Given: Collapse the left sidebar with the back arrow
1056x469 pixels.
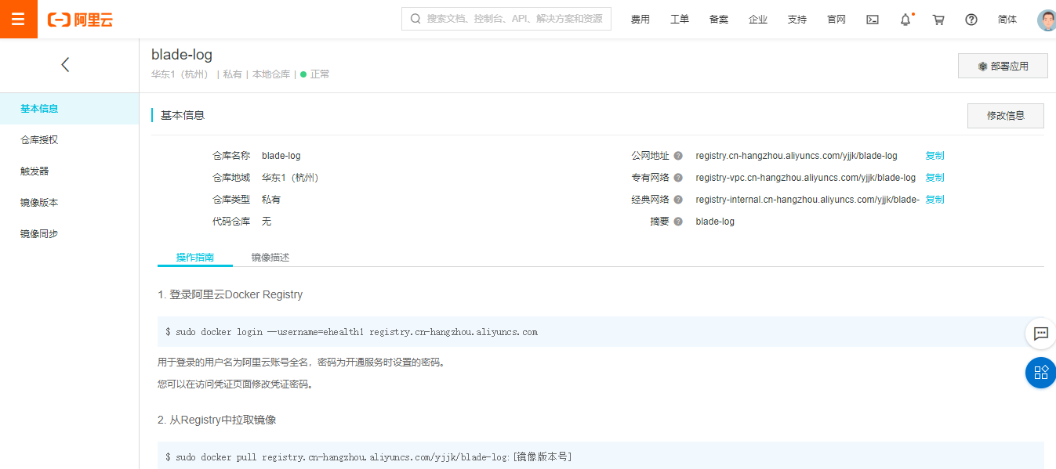Looking at the screenshot, I should click(x=65, y=65).
